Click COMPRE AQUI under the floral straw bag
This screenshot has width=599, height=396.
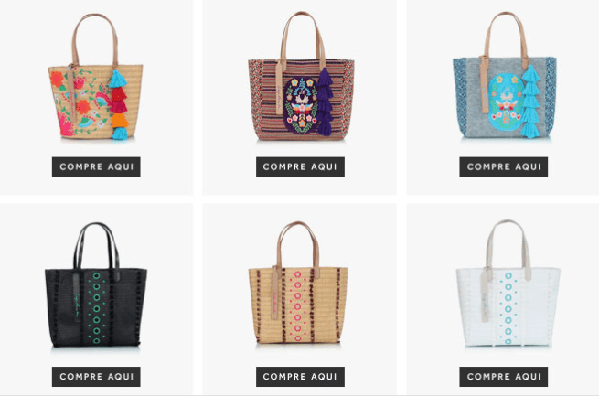coord(96,166)
